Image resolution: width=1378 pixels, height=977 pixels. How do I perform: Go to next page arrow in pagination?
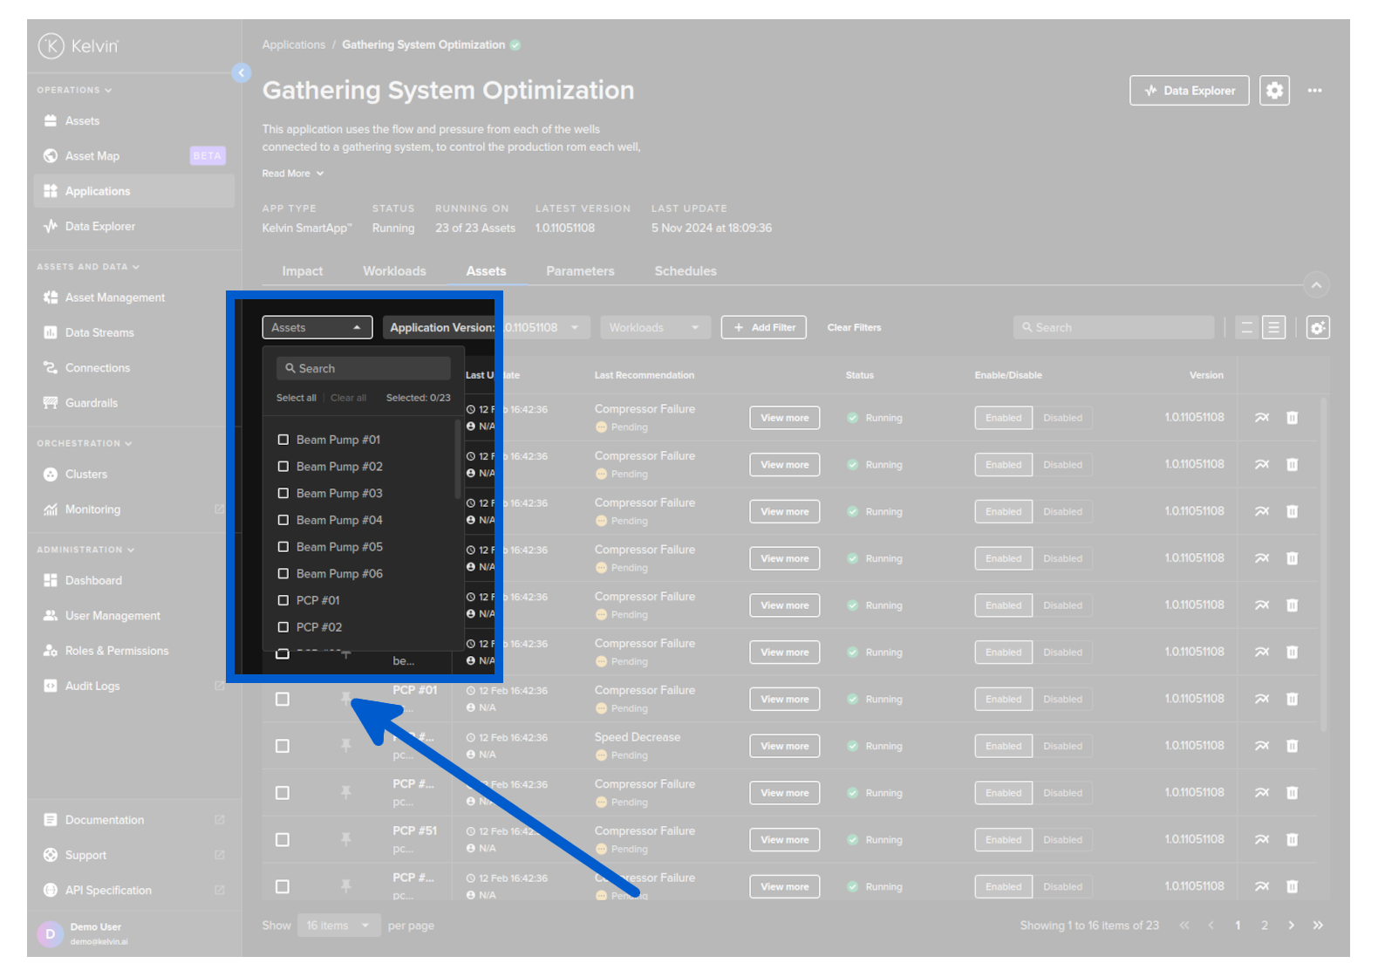click(x=1291, y=926)
